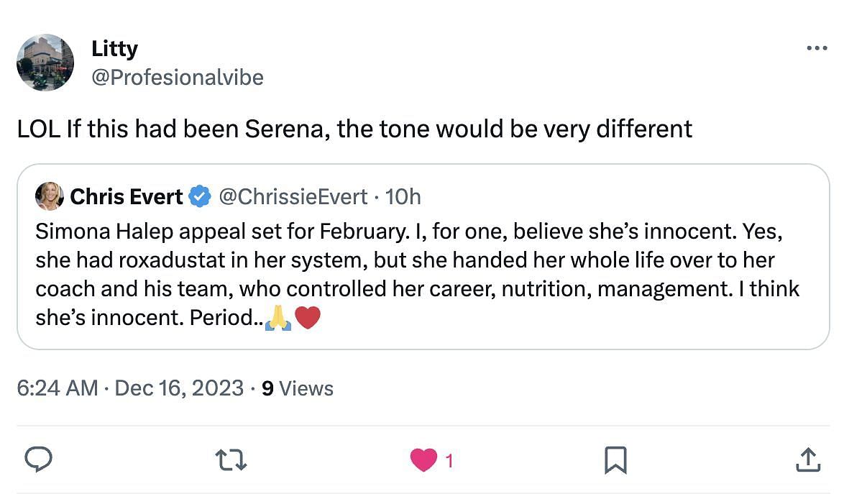This screenshot has height=494, width=844.
Task: Click the blue verified badge
Action: point(199,196)
